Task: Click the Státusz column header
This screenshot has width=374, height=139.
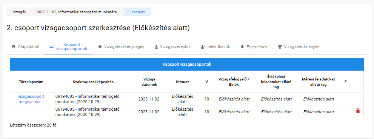Action: click(182, 82)
